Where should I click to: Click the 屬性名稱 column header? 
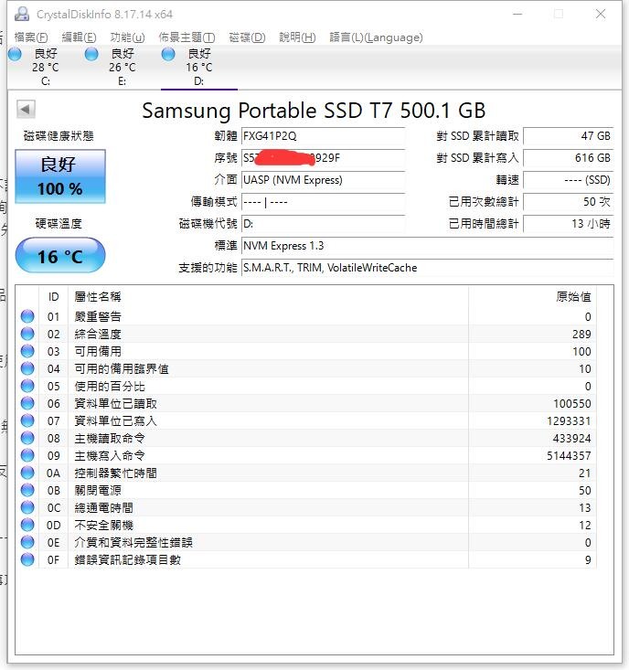[269, 296]
